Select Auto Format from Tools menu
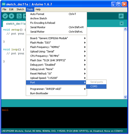129x135 pixels. coord(56,14)
